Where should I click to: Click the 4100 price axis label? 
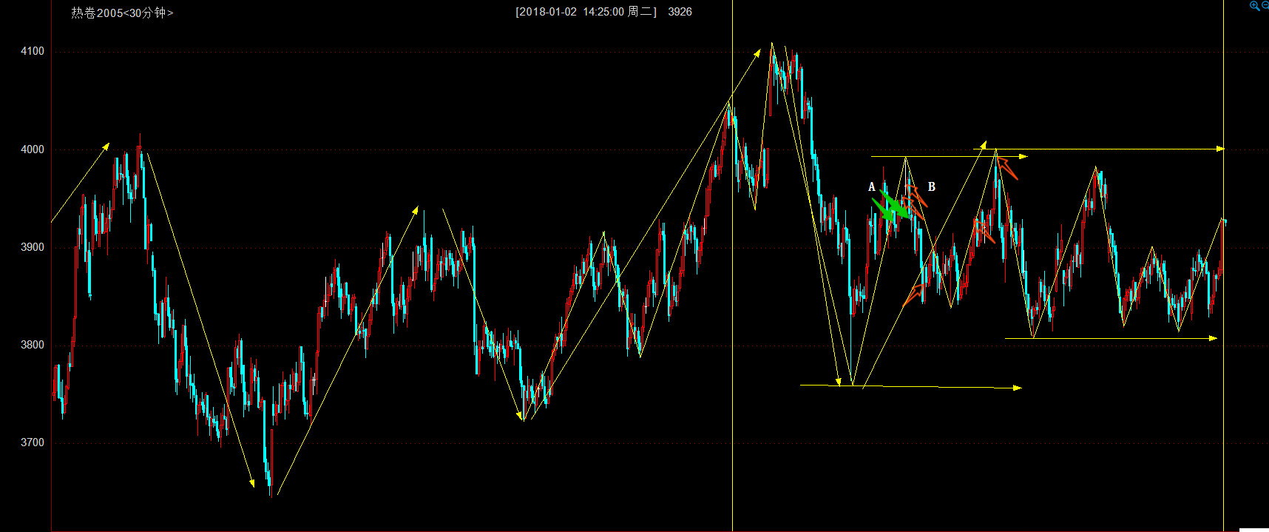click(33, 51)
